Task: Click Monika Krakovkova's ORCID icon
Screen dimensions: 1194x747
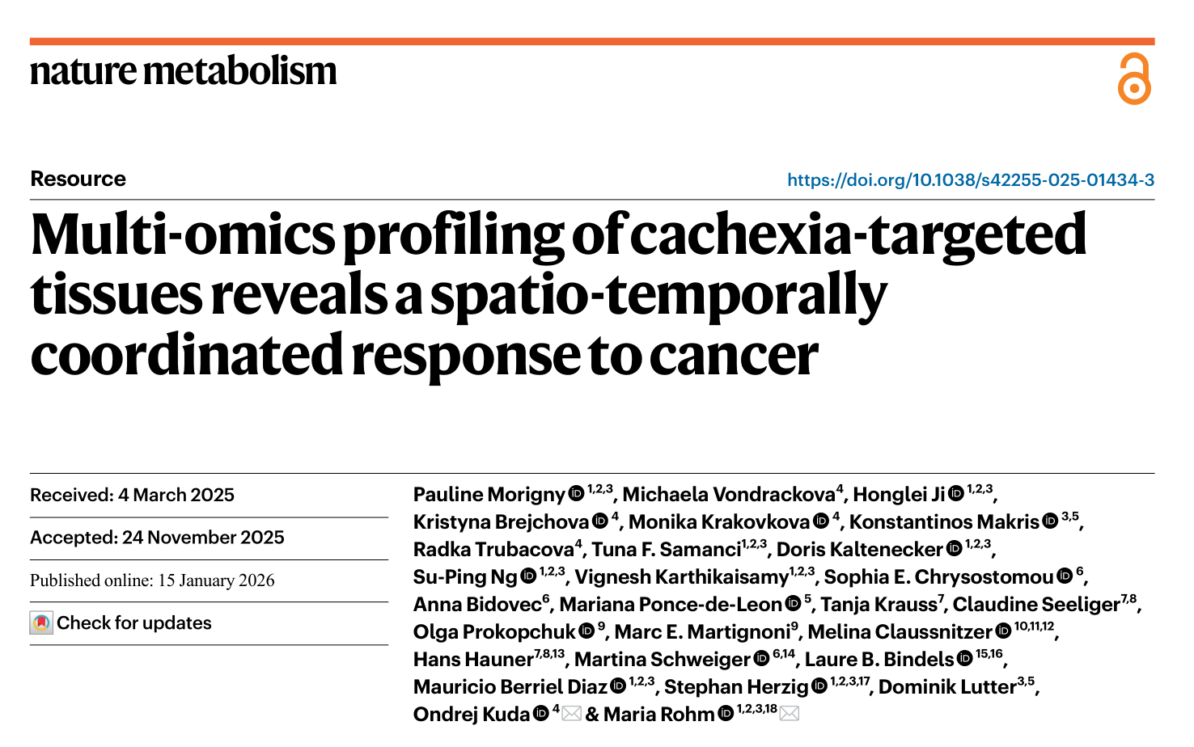Action: 820,521
